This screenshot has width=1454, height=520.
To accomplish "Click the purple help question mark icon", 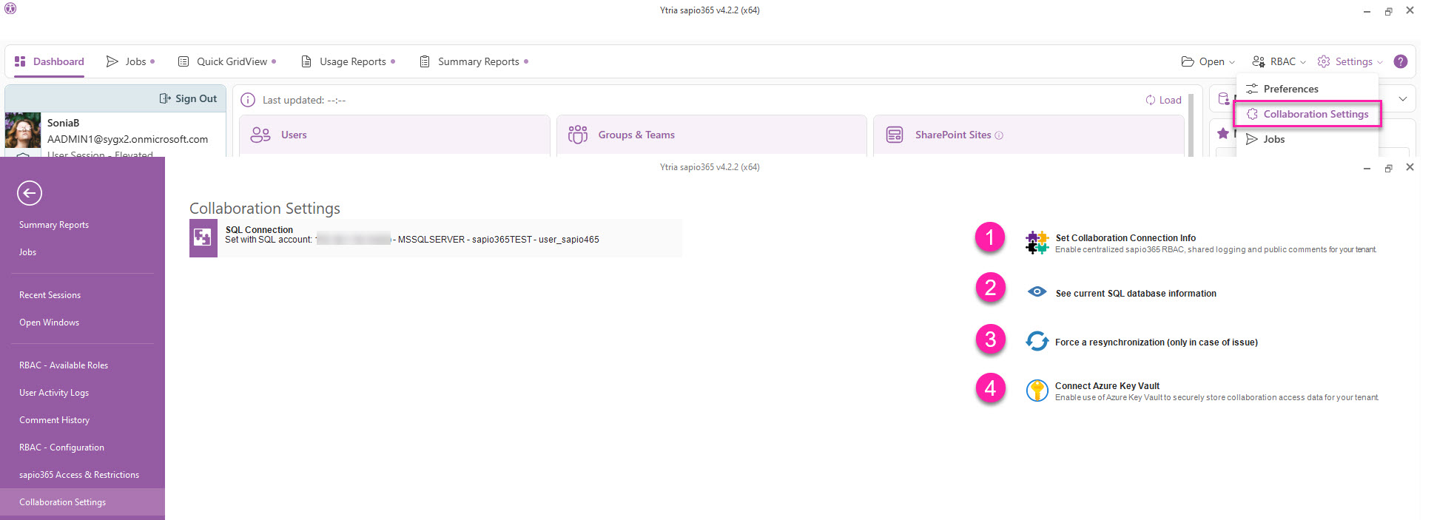I will click(x=1401, y=61).
